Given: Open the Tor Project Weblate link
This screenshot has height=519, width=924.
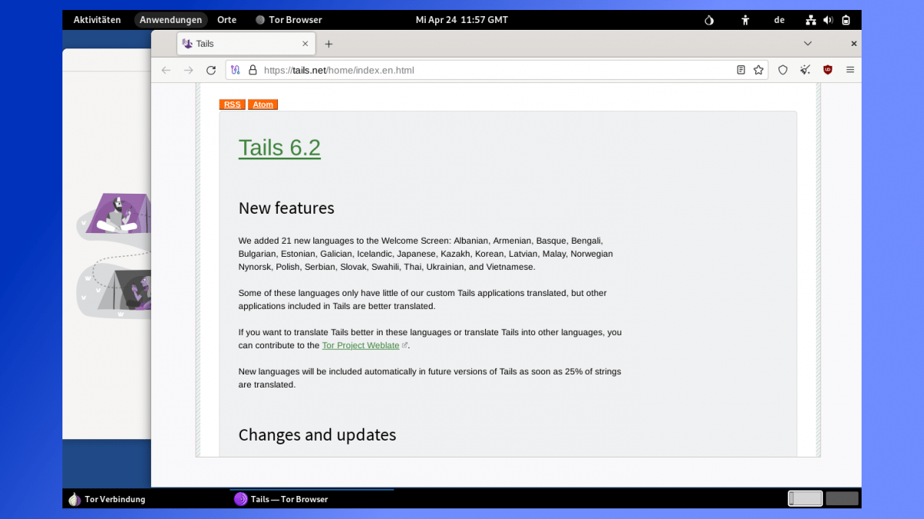Looking at the screenshot, I should [x=360, y=346].
